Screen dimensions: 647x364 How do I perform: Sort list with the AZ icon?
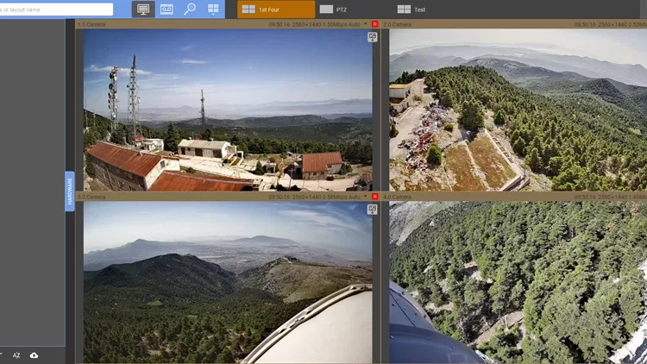16,355
